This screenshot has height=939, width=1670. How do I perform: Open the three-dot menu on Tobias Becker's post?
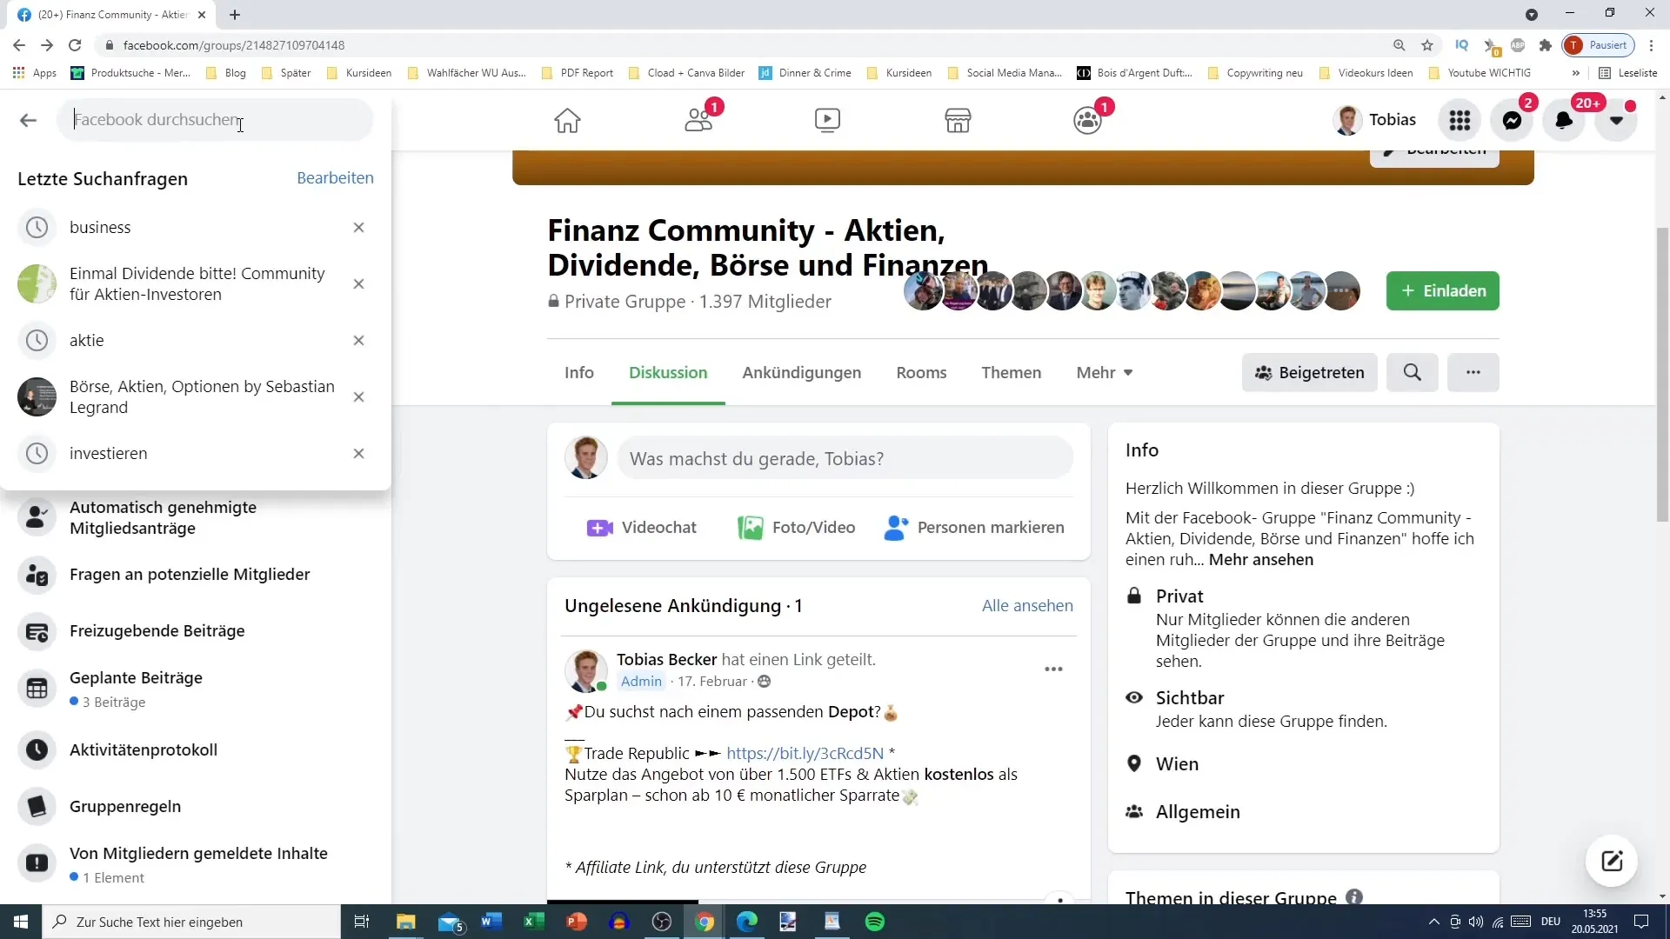pyautogui.click(x=1053, y=669)
